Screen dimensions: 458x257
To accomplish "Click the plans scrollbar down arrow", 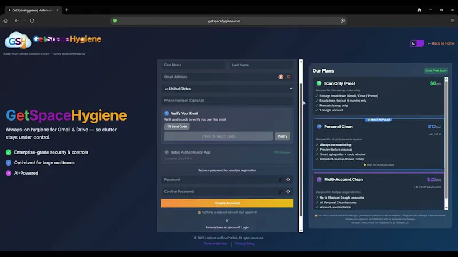I will click(446, 208).
